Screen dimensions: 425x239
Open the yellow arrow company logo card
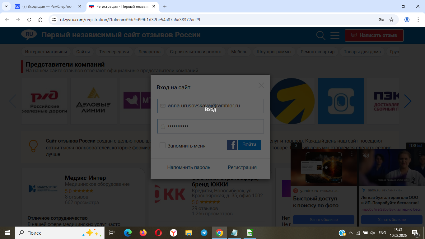coord(292,101)
